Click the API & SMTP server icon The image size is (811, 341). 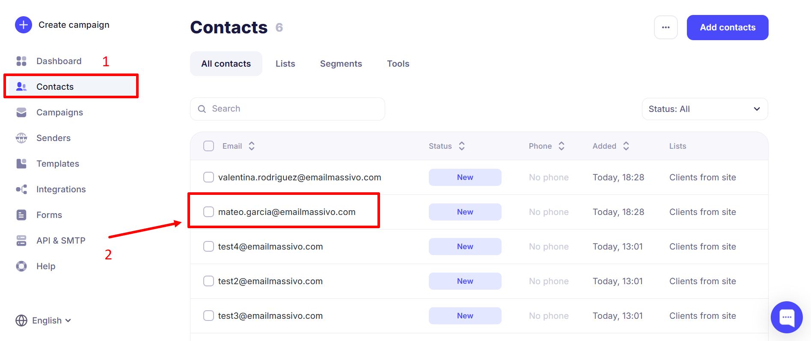[21, 241]
